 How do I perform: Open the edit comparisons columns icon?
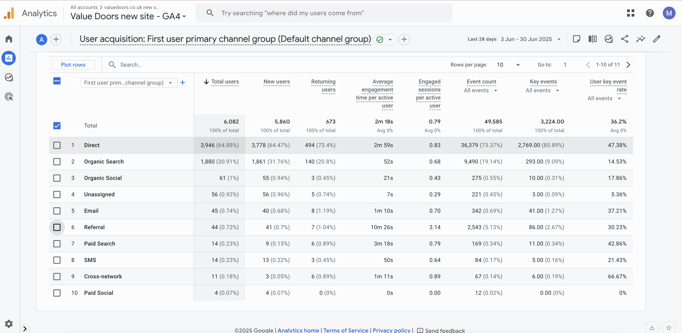(x=592, y=39)
